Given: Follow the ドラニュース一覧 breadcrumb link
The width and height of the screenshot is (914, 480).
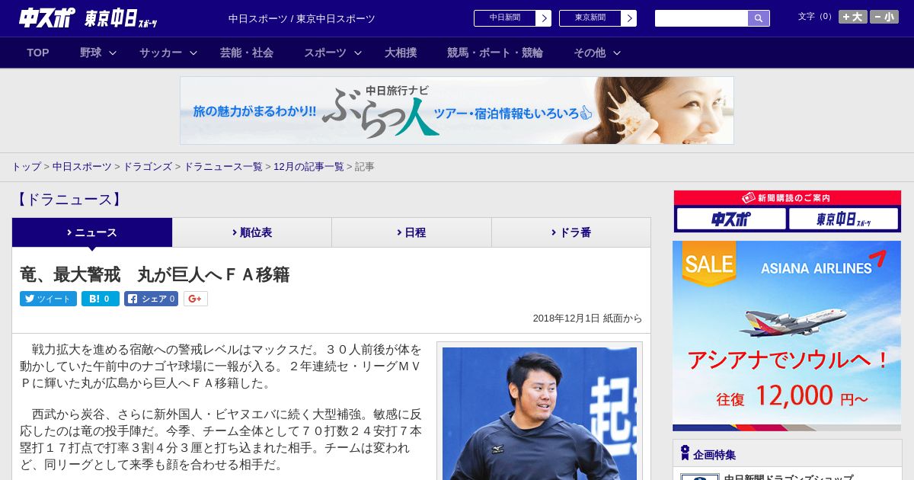Looking at the screenshot, I should 223,166.
